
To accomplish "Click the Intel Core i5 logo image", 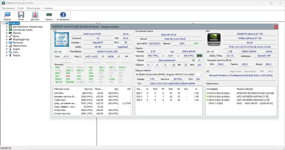I will [x=62, y=39].
